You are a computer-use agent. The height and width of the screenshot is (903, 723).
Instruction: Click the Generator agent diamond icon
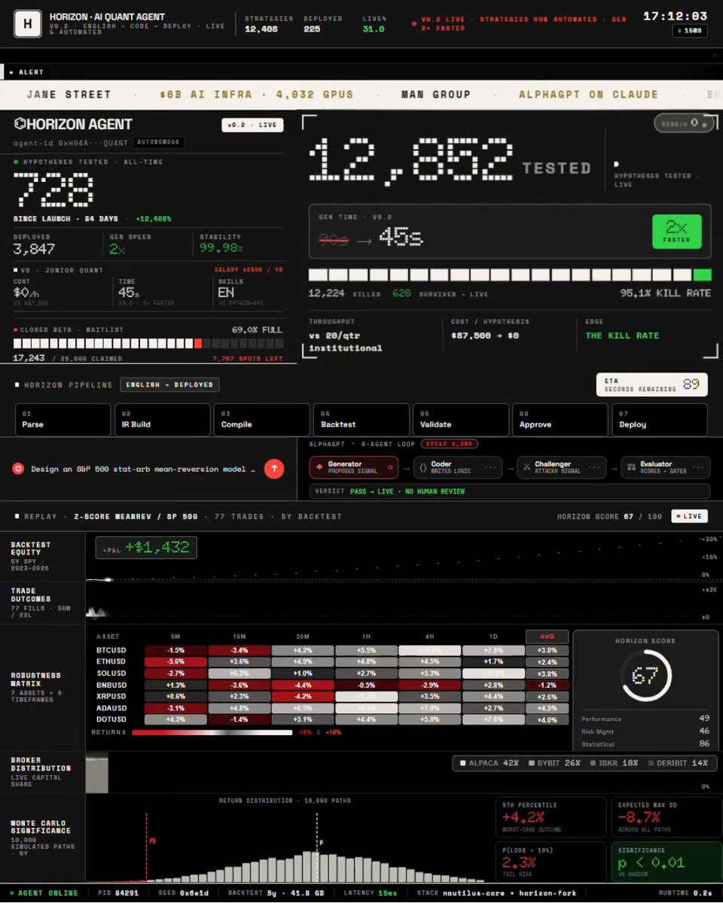(319, 467)
